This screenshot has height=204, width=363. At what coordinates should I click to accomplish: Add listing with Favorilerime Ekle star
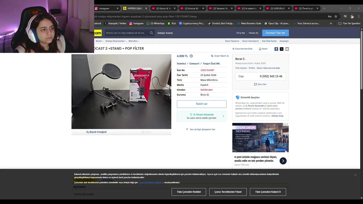(x=242, y=49)
